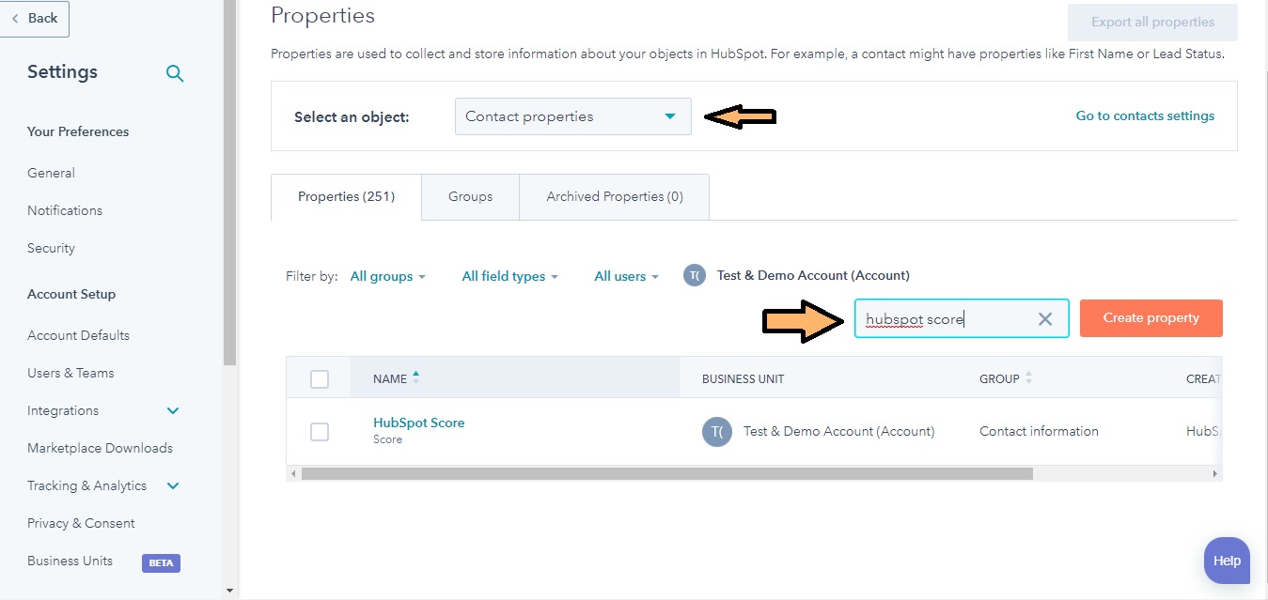The image size is (1268, 600).
Task: Open the Go to contacts settings link
Action: 1145,115
